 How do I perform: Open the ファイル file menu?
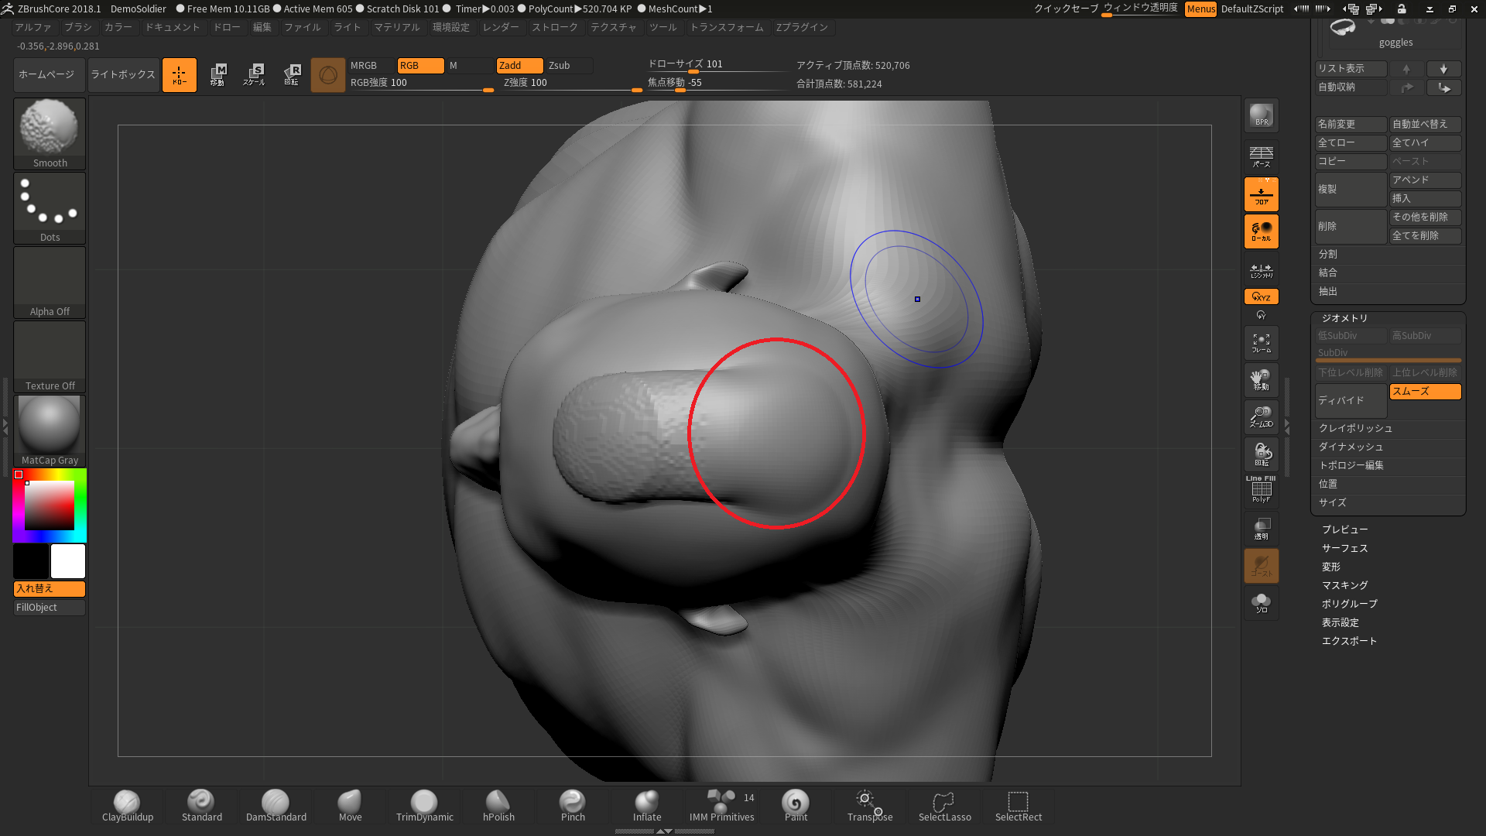tap(301, 26)
